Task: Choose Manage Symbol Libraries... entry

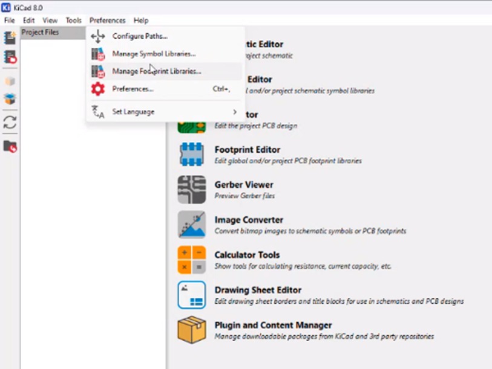Action: point(165,54)
